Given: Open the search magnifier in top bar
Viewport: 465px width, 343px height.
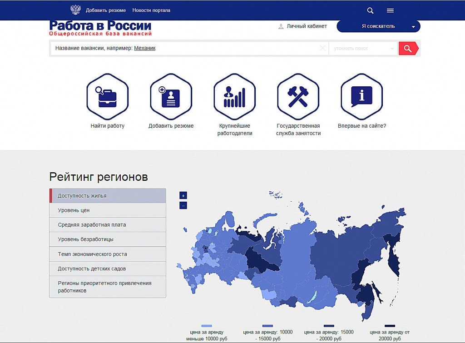Looking at the screenshot, I should point(370,10).
